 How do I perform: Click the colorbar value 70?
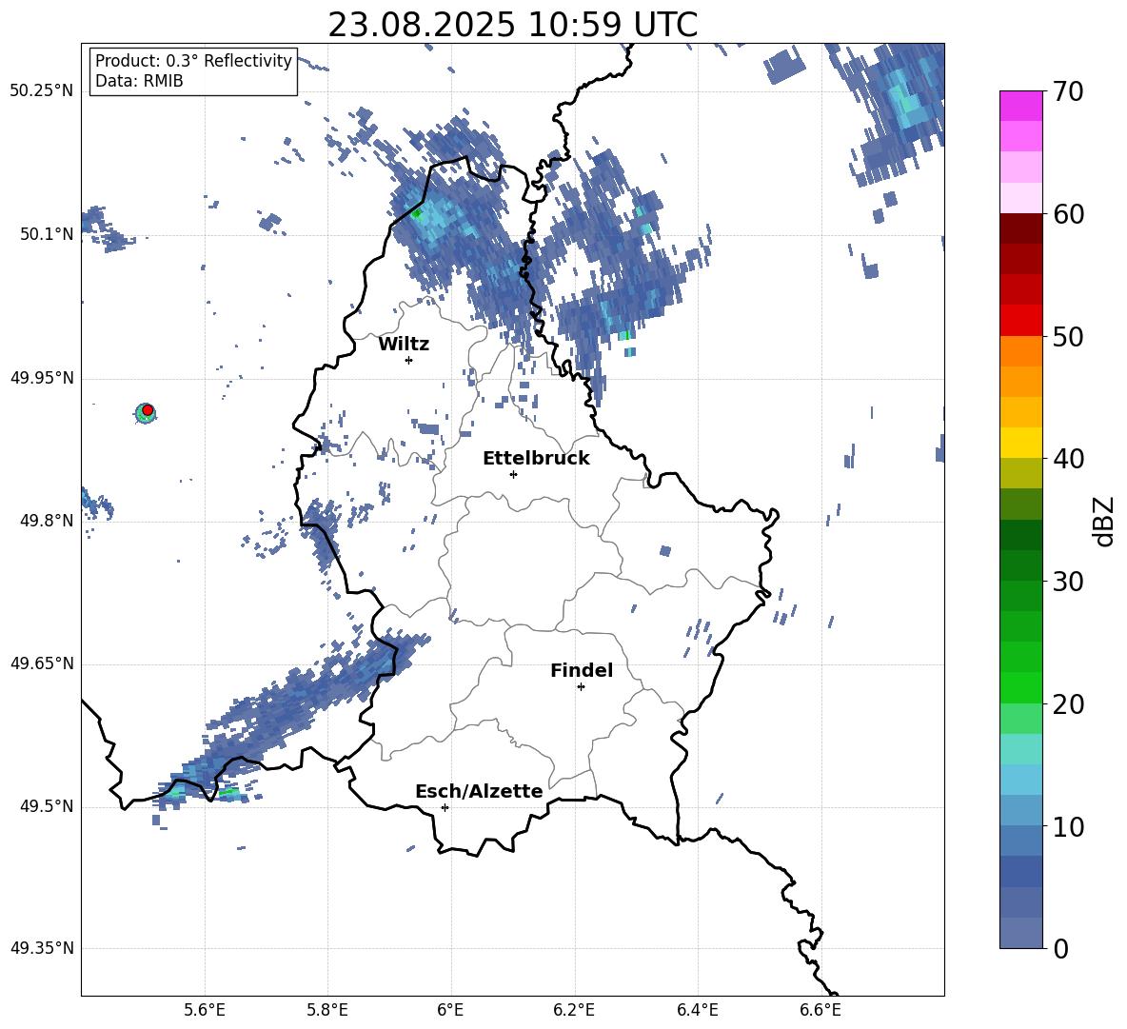[1068, 92]
